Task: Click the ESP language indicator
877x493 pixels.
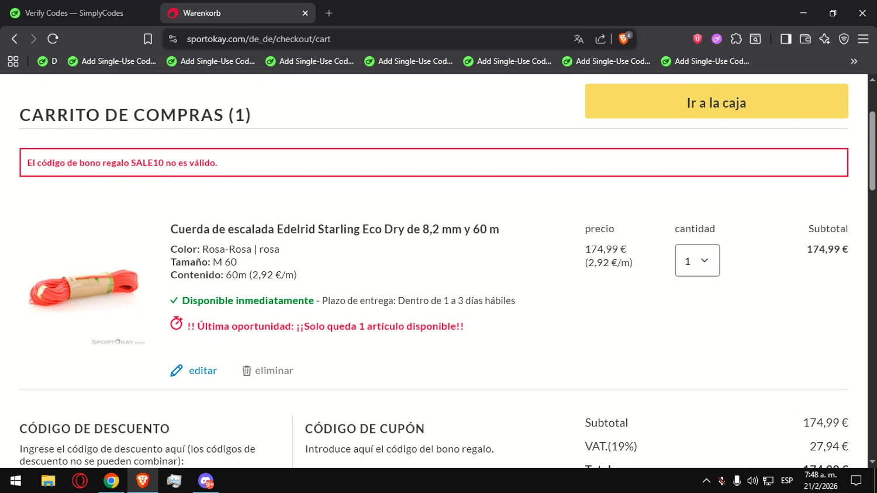Action: coord(787,481)
